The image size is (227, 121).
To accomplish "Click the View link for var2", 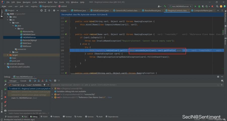I will pos(110,97).
